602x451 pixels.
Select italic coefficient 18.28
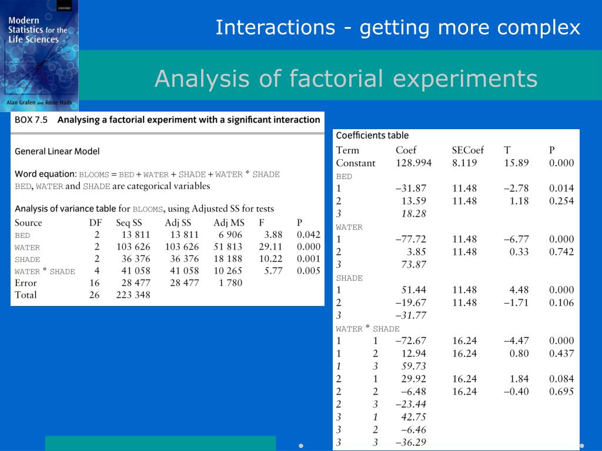(413, 214)
